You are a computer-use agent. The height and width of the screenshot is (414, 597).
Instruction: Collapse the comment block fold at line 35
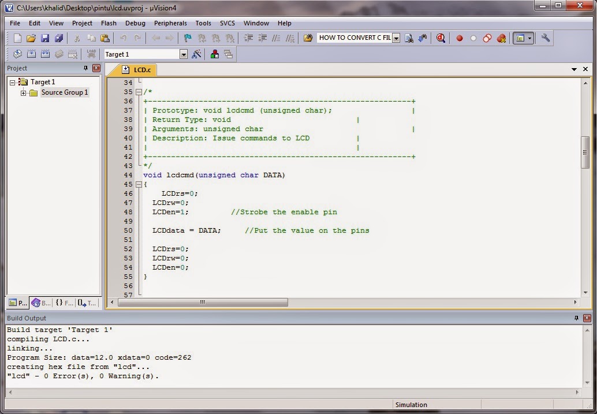point(139,92)
